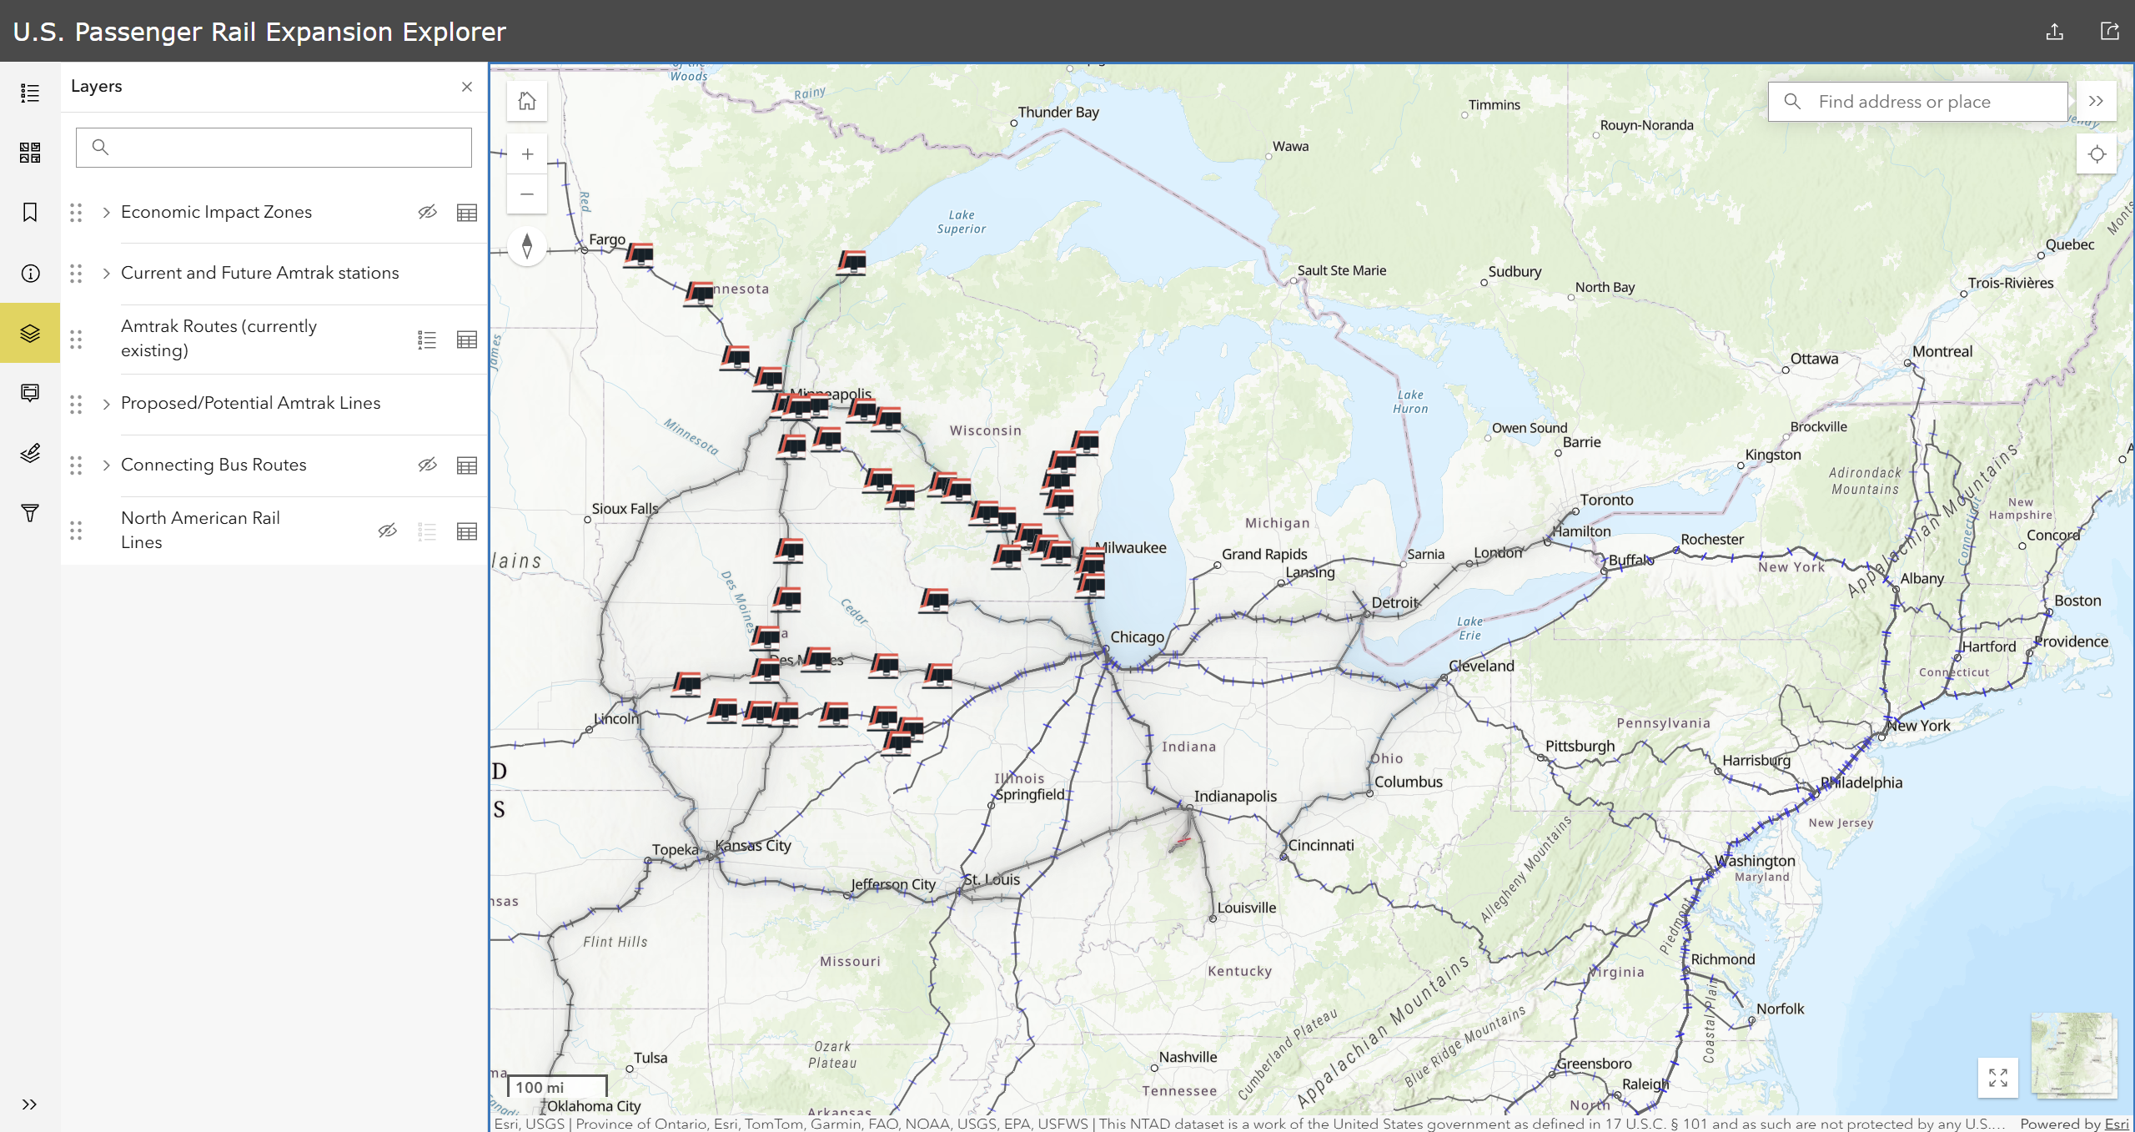Open the Bookmarks panel
The image size is (2135, 1132).
pyautogui.click(x=30, y=213)
